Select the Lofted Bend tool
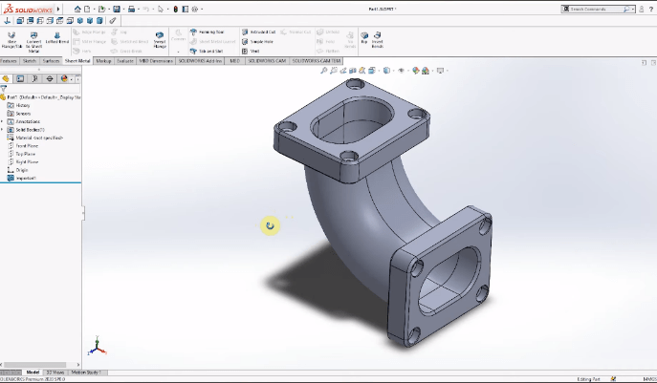Screen dimensions: 657x383 click(57, 37)
